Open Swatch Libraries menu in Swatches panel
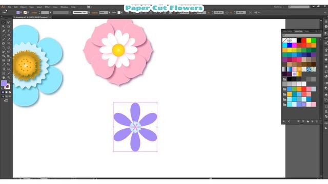 click(x=284, y=122)
